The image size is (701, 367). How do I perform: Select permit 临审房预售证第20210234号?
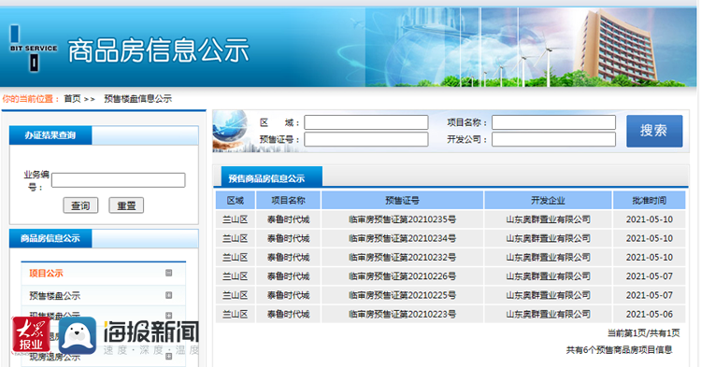(402, 238)
